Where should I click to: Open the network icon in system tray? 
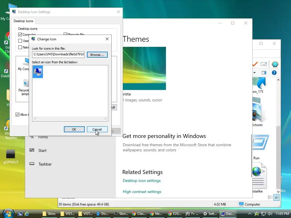263,214
